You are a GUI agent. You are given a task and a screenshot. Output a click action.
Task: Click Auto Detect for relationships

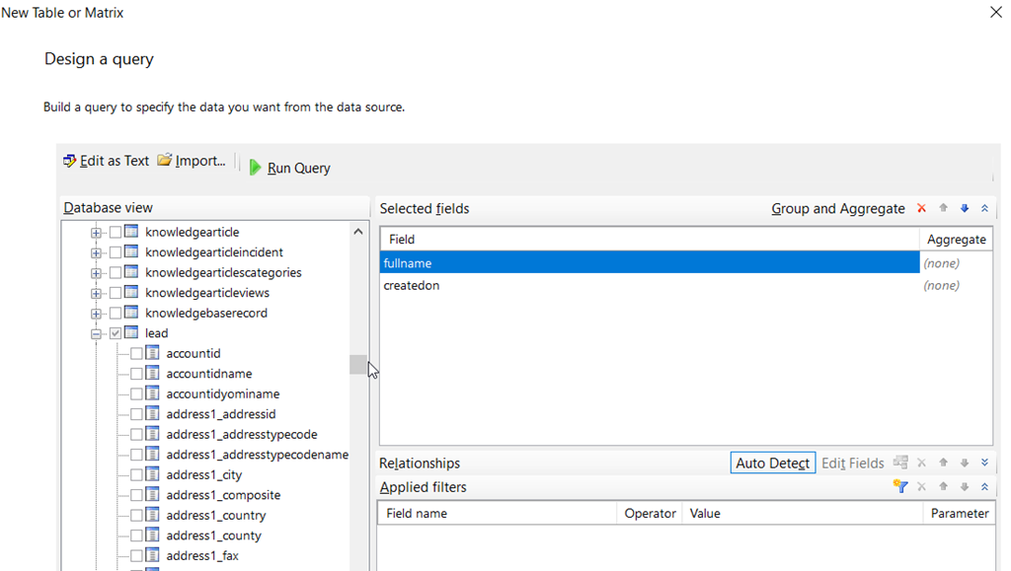click(x=772, y=463)
